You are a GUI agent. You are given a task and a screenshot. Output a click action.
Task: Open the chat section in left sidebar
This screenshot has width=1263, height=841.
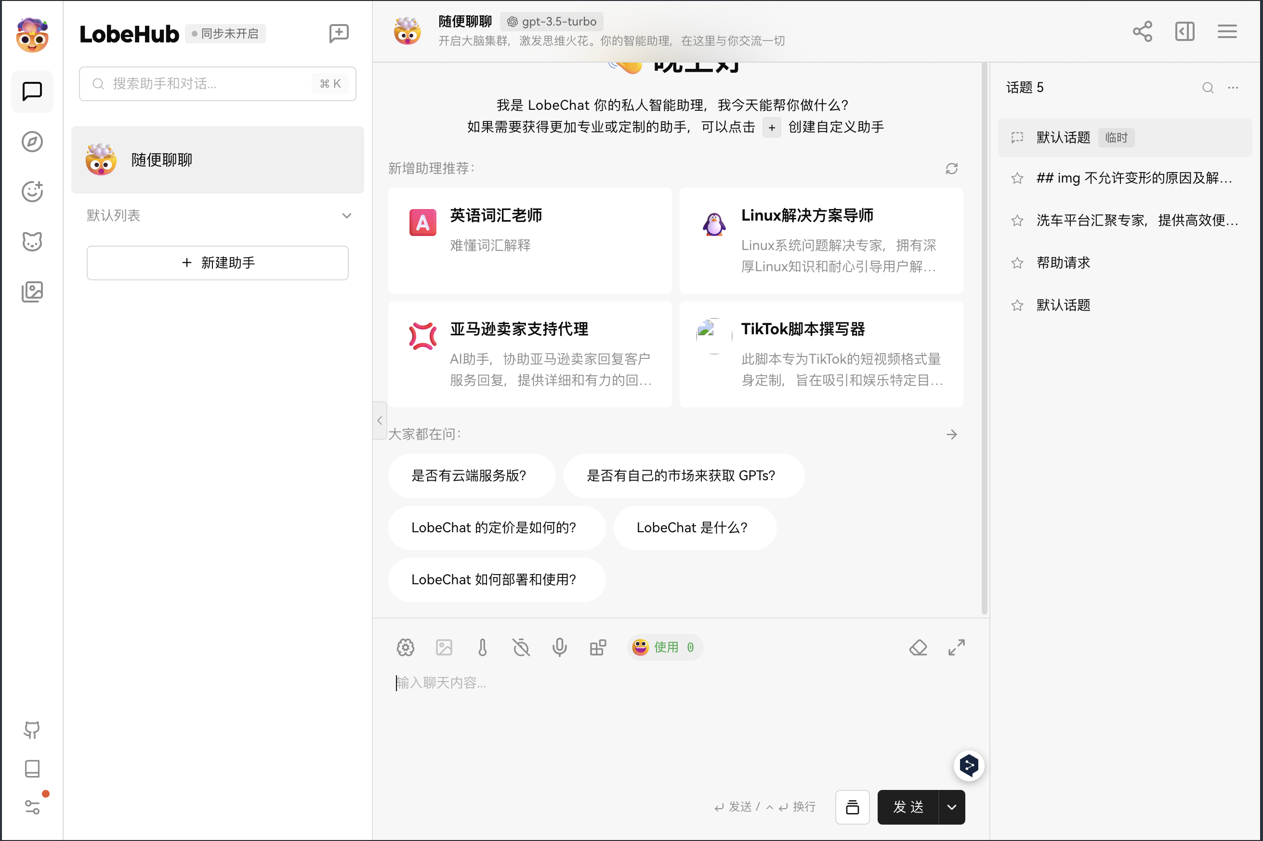(x=32, y=91)
